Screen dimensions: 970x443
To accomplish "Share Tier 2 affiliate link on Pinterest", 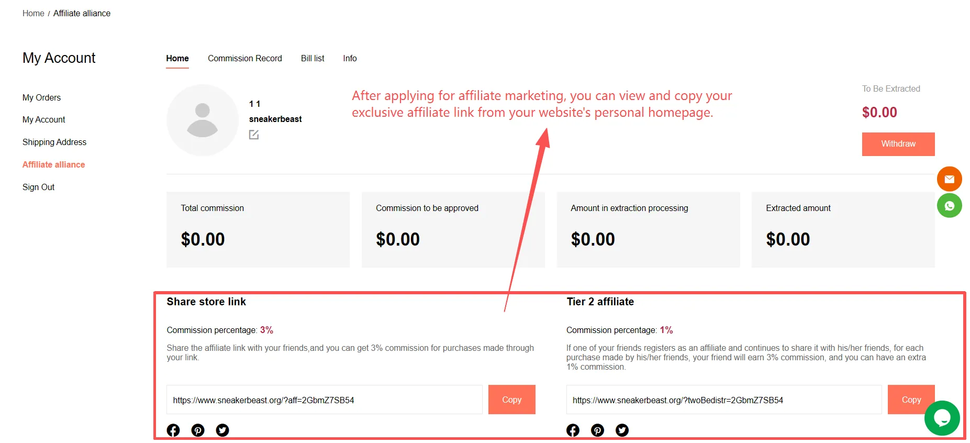I will 597,430.
